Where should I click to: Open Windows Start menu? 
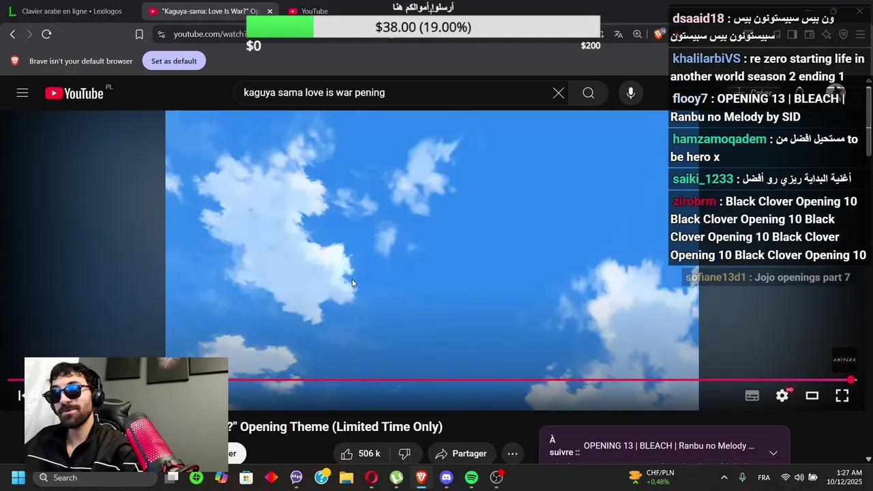18,477
